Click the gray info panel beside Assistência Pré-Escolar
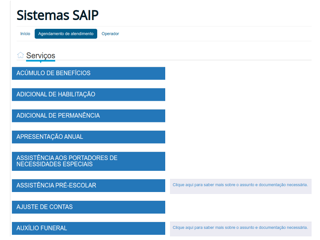This screenshot has height=240, width=320. 240,190
